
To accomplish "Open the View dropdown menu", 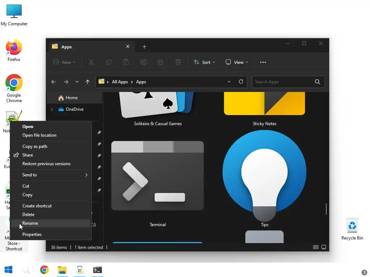I will [237, 62].
